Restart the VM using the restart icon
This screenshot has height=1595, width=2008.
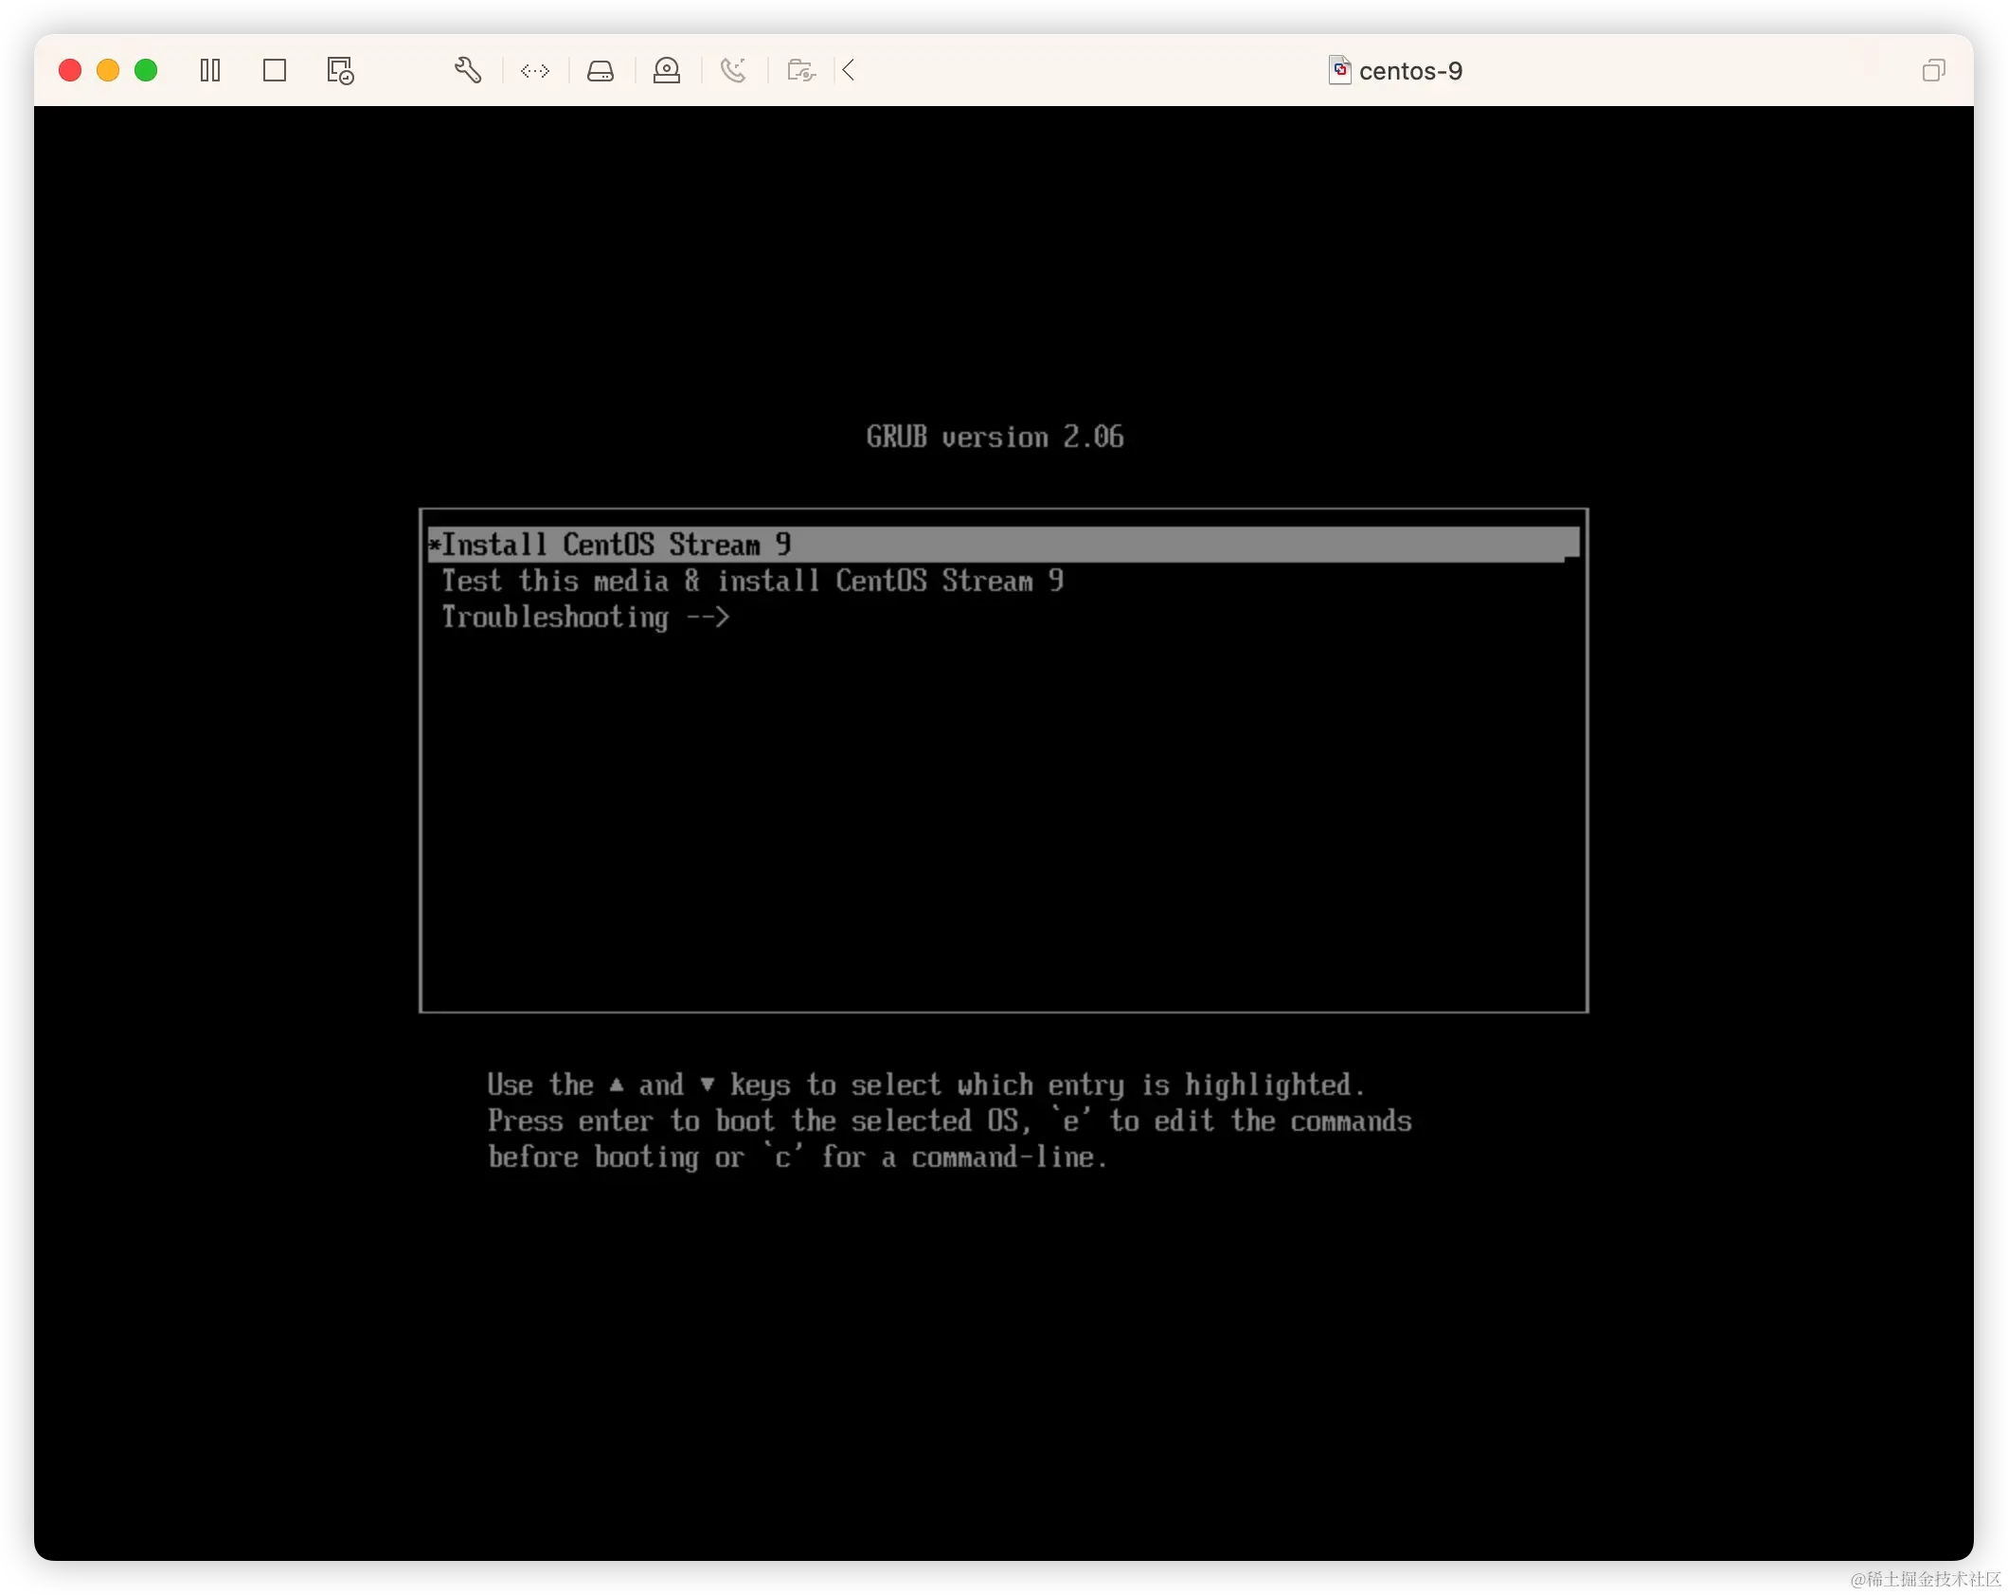point(340,70)
